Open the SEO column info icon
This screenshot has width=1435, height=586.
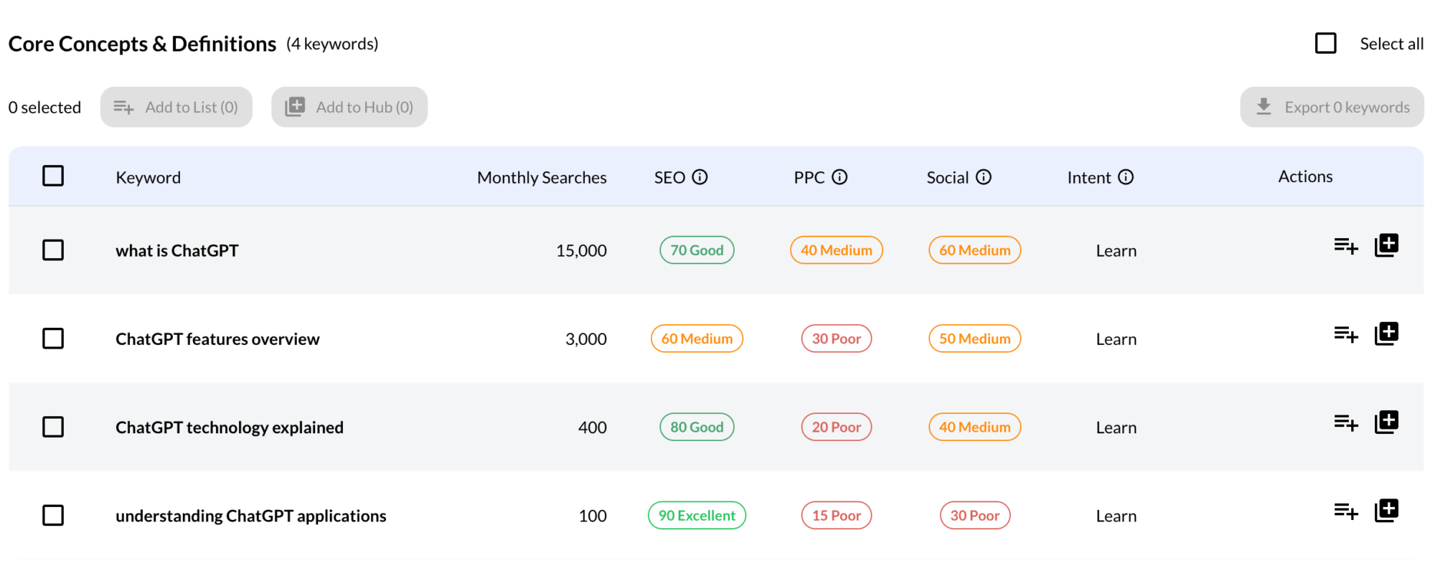pyautogui.click(x=700, y=177)
